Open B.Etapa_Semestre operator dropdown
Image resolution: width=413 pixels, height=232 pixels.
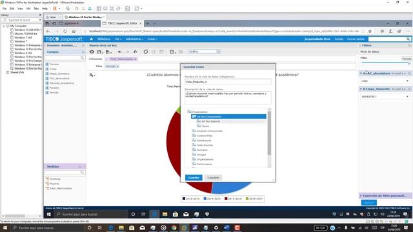click(399, 90)
